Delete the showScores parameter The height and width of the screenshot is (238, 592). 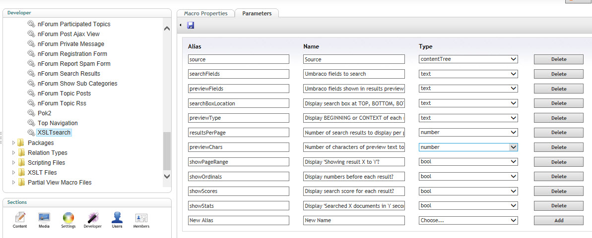pos(558,191)
